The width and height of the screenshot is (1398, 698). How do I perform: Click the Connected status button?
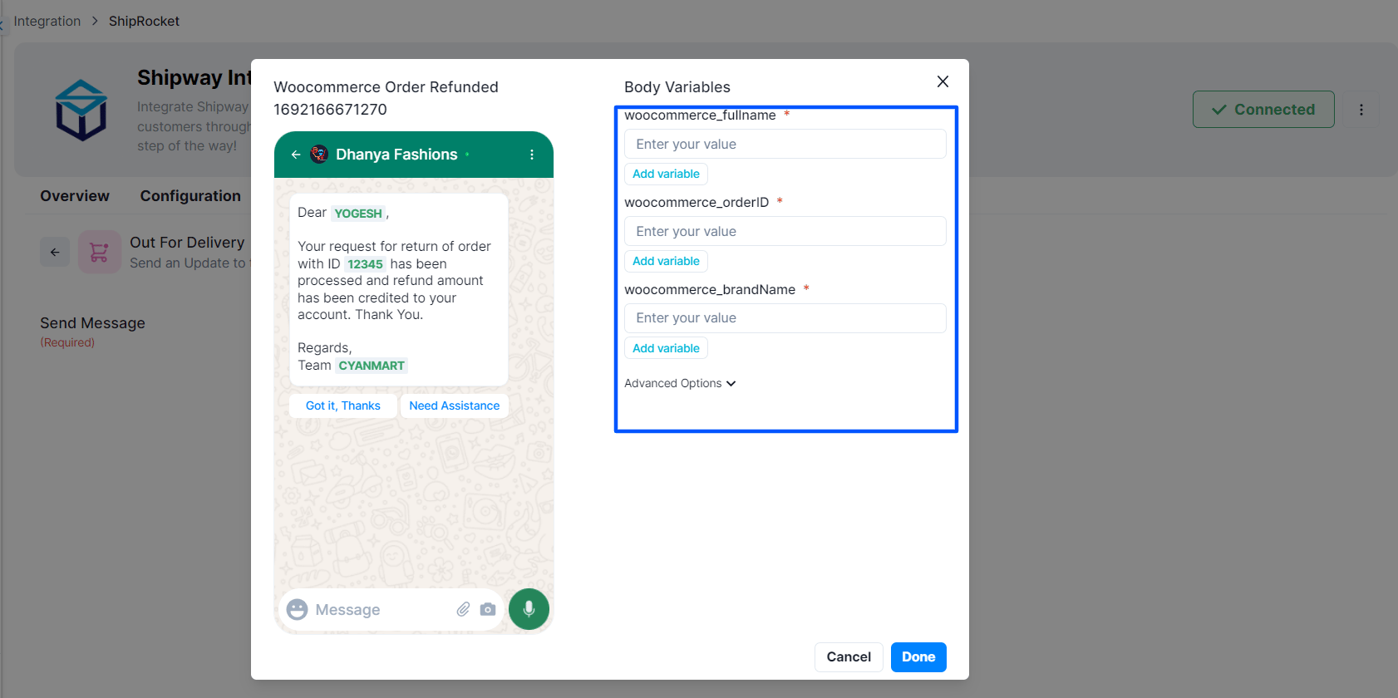[x=1263, y=110]
